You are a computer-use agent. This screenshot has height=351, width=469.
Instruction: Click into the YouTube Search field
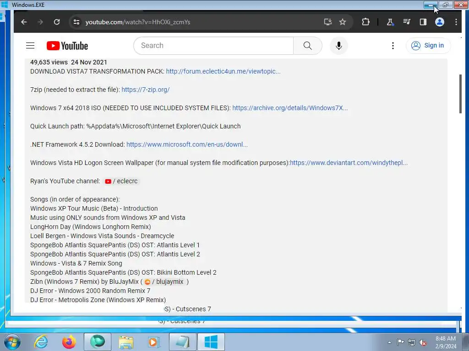coord(213,46)
